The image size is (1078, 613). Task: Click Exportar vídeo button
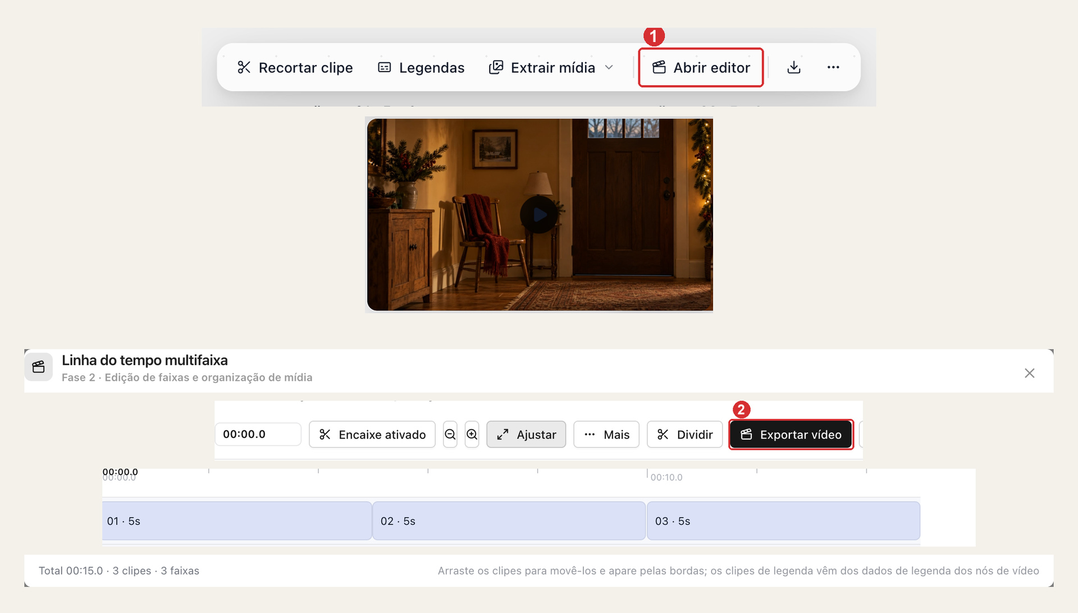click(791, 434)
